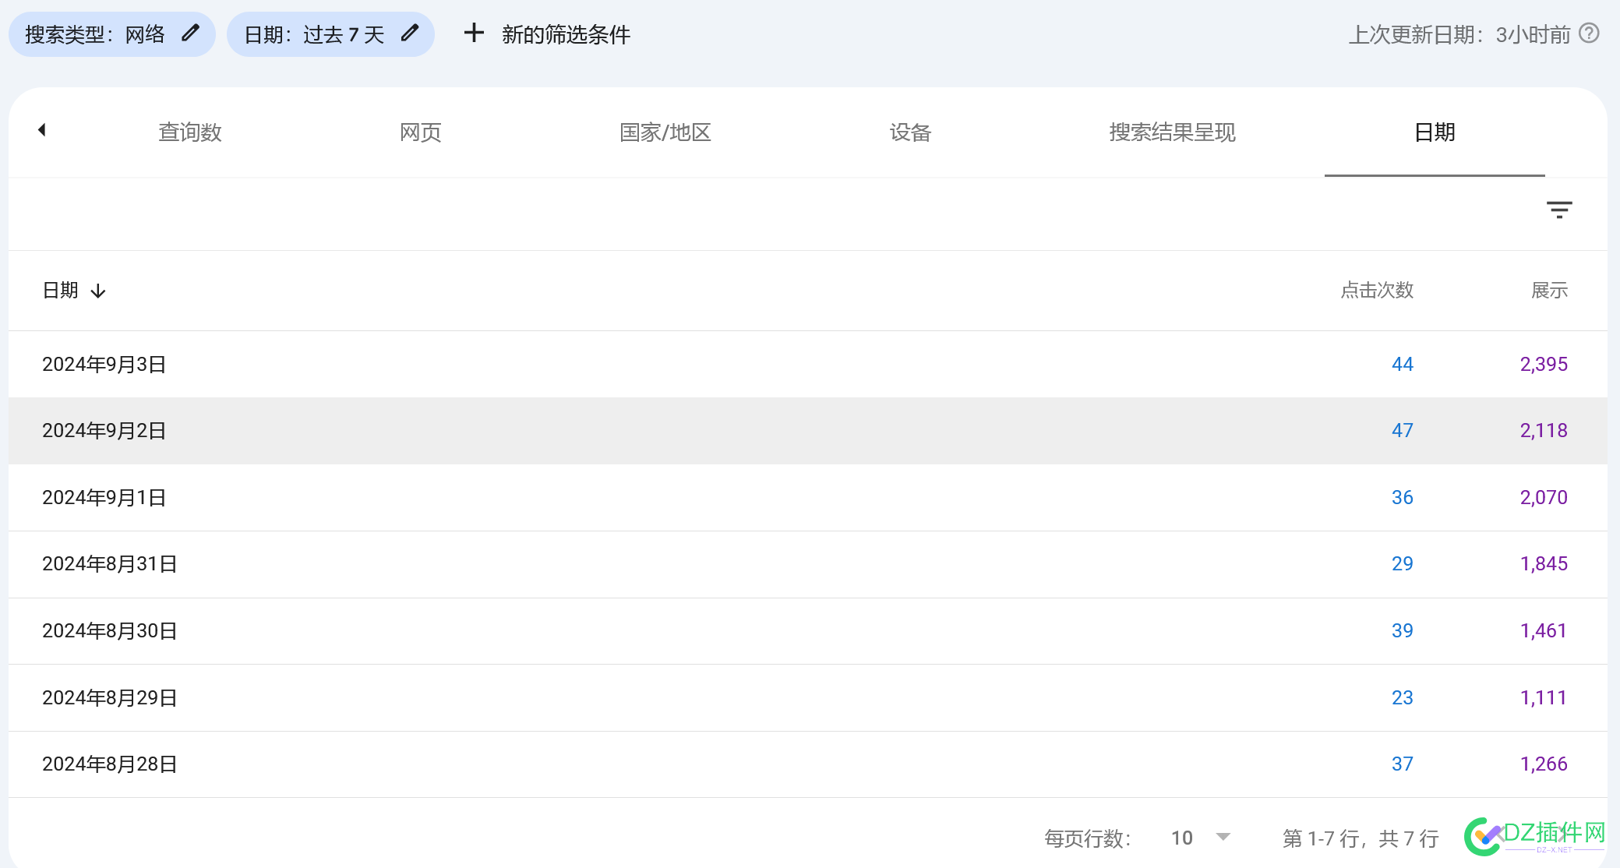Select the row 2024年9月2日
This screenshot has height=868, width=1620.
808,431
